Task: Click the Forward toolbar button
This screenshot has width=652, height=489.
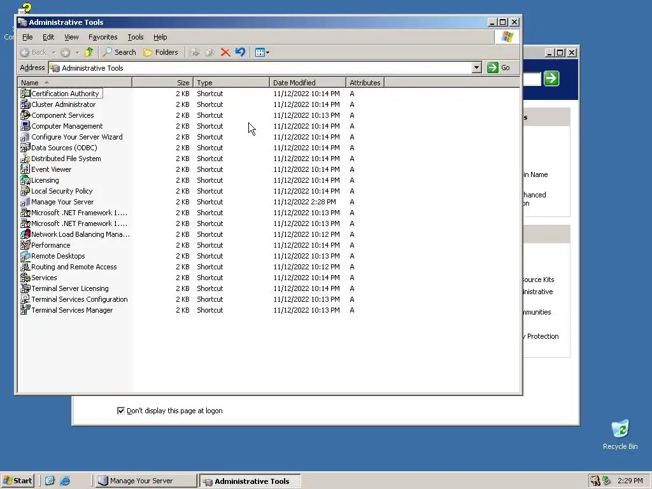Action: pos(66,52)
